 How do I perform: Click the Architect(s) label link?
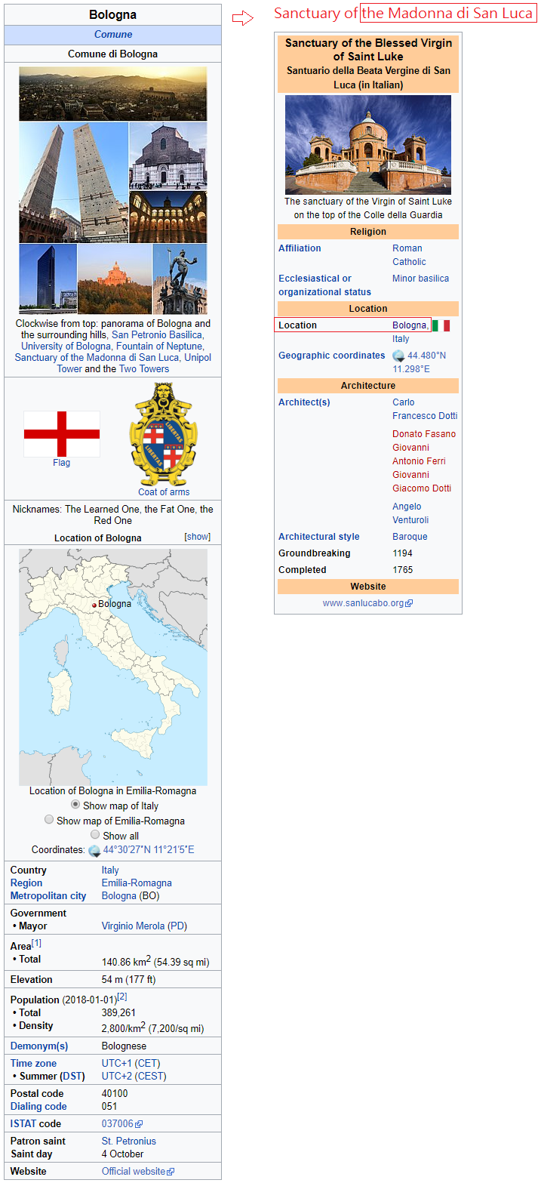pyautogui.click(x=304, y=402)
